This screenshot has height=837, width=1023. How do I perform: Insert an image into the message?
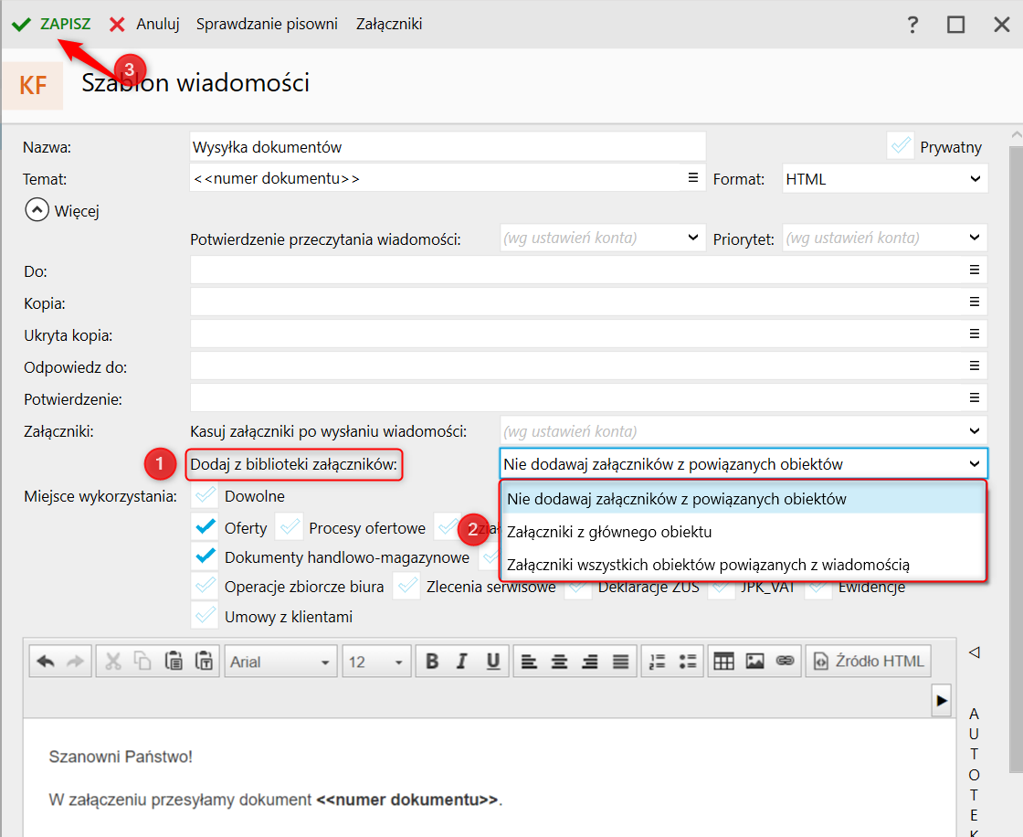754,662
